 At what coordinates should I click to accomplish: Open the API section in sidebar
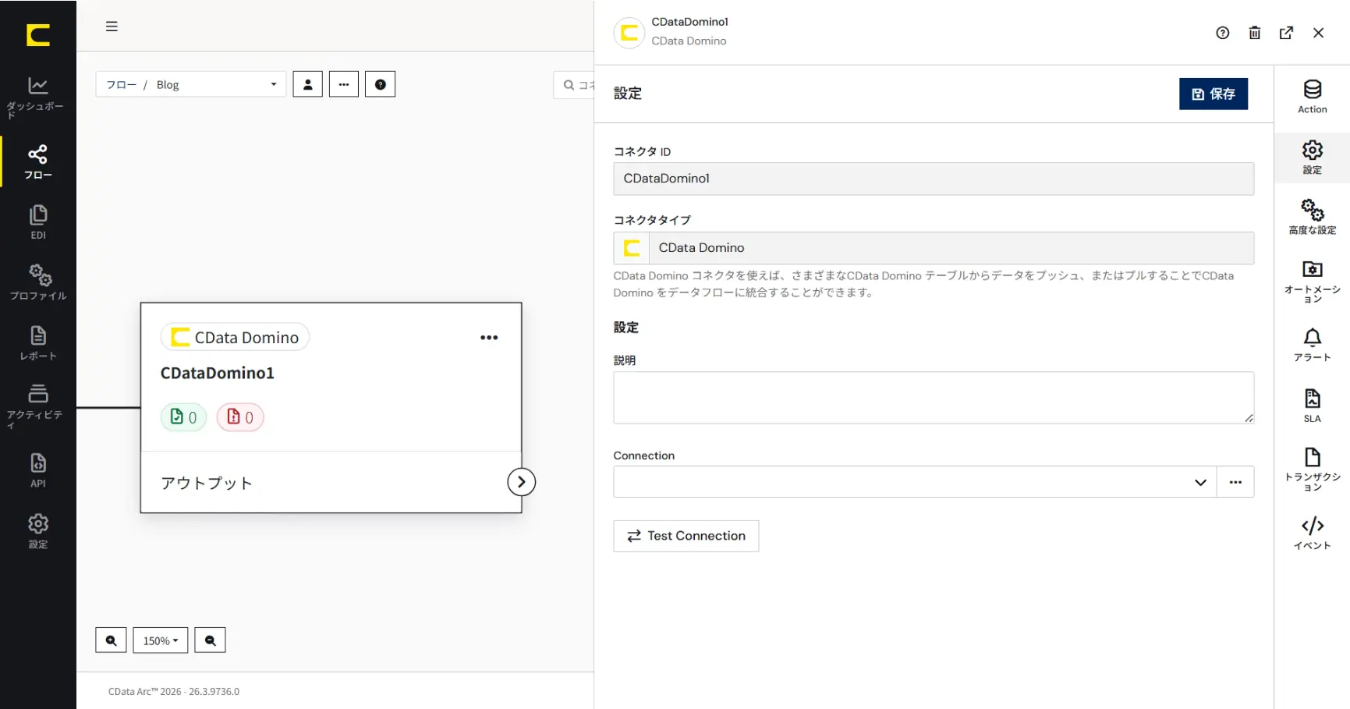coord(37,470)
